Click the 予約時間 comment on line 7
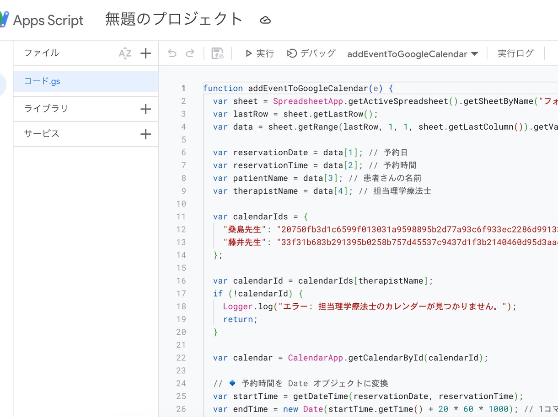Viewport: 558px width, 417px height. [393, 165]
